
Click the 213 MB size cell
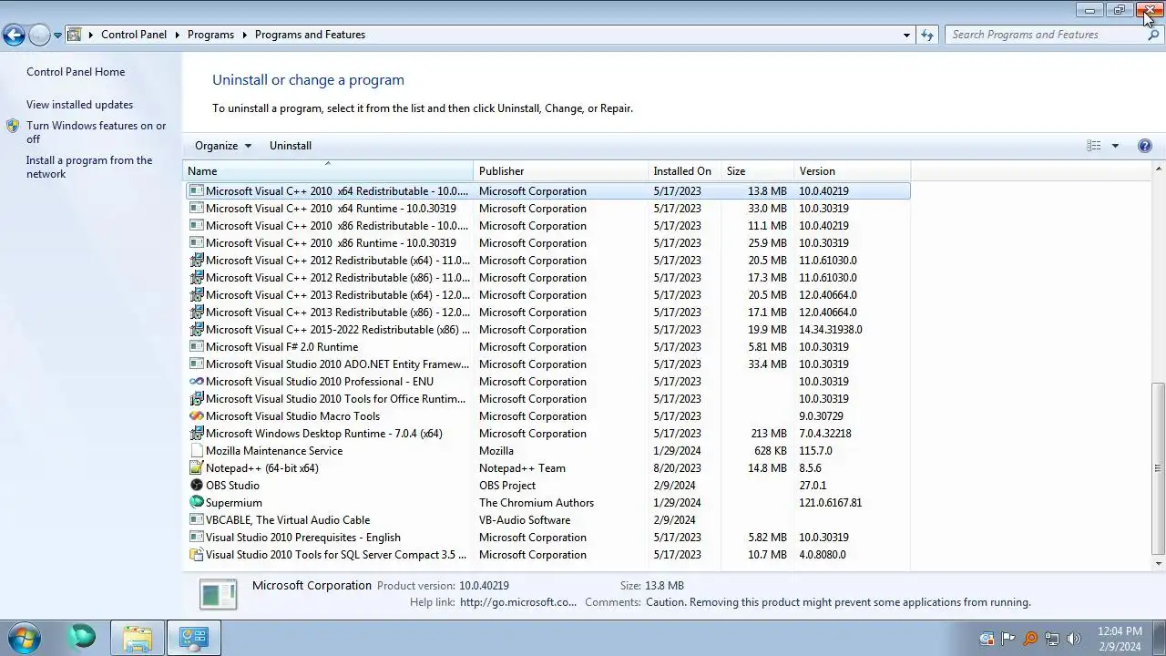[769, 434]
